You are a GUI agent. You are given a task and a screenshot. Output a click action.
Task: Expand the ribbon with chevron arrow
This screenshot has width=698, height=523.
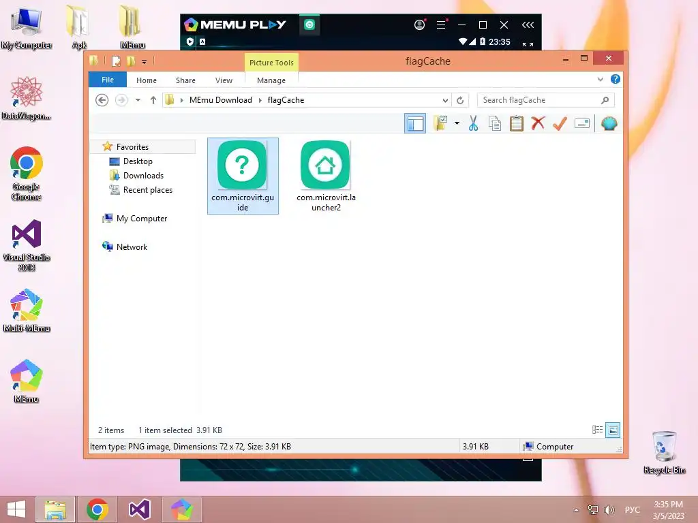coord(600,80)
